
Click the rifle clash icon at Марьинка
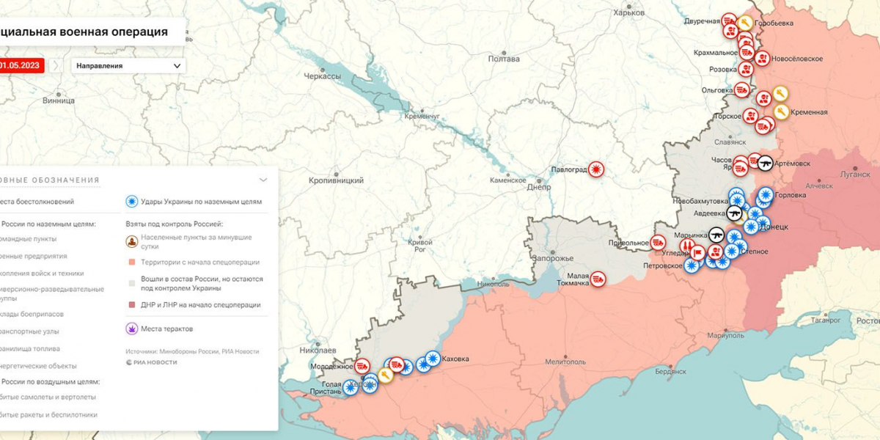pos(716,235)
